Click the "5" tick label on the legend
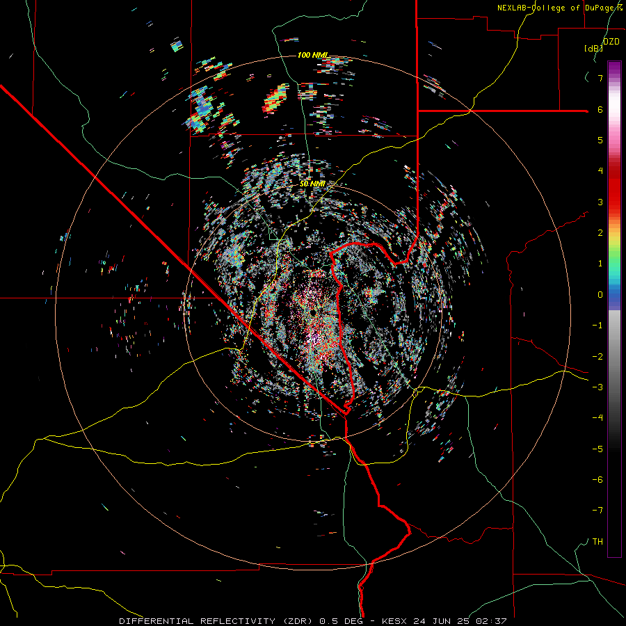Viewport: 626px width, 626px height. pos(600,140)
